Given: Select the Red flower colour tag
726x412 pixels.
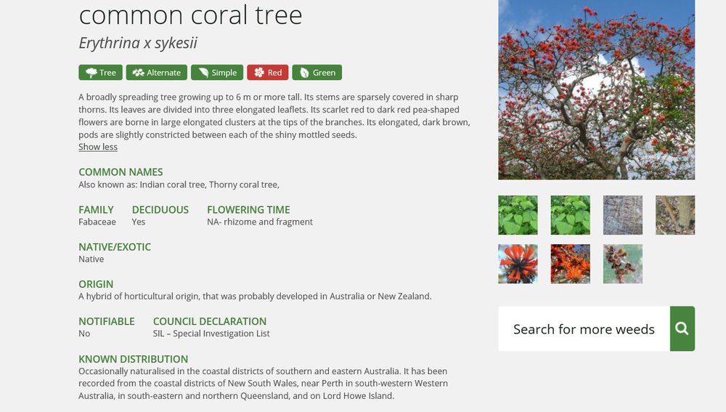Looking at the screenshot, I should pyautogui.click(x=268, y=72).
